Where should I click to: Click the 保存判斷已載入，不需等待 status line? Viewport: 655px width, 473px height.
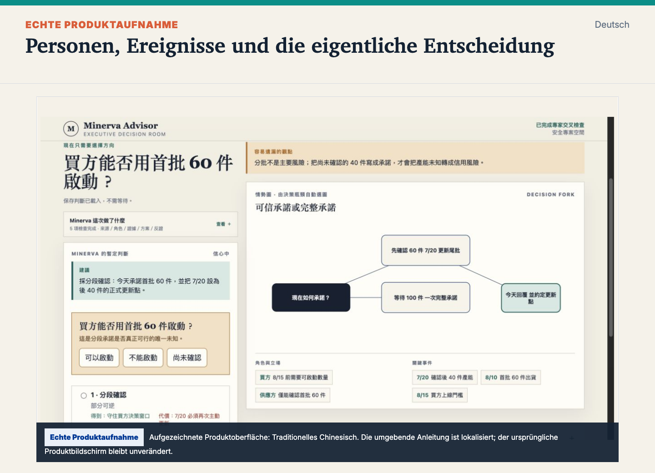[98, 201]
